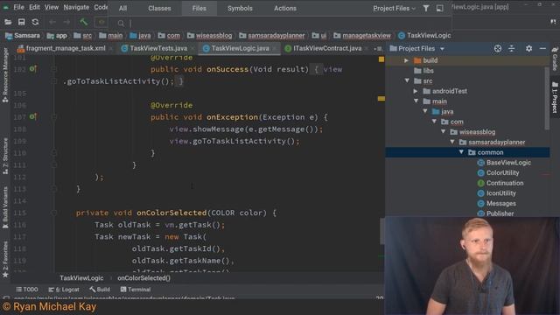
Task: Open Project panel settings gear
Action: [x=528, y=49]
